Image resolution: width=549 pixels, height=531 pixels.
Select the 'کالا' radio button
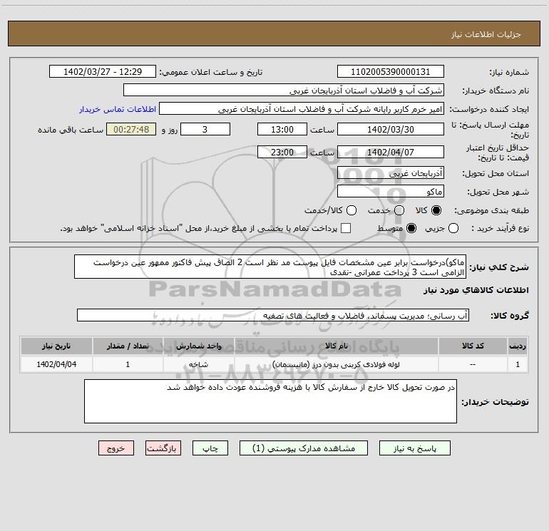coord(436,210)
